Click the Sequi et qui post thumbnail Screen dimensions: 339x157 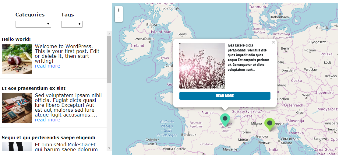(17, 147)
